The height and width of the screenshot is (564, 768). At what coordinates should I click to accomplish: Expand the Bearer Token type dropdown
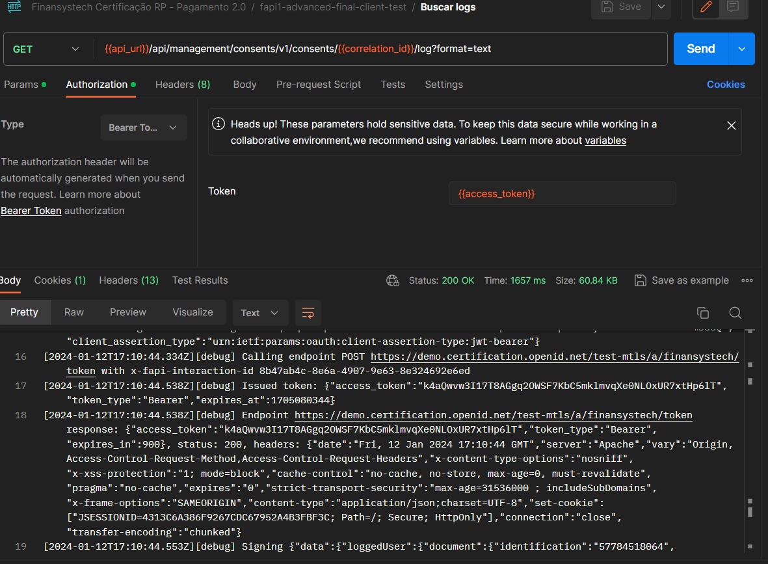[144, 128]
